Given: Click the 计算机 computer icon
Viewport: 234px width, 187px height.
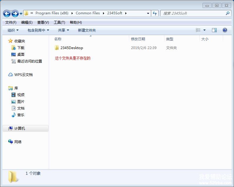Looking at the screenshot, I should [11, 128].
